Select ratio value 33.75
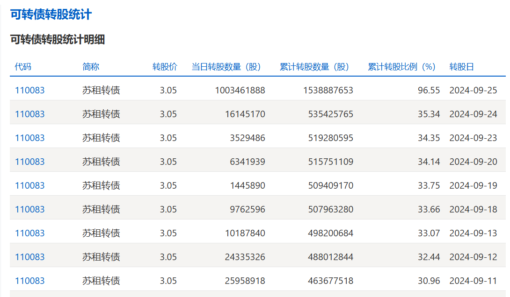 click(429, 185)
